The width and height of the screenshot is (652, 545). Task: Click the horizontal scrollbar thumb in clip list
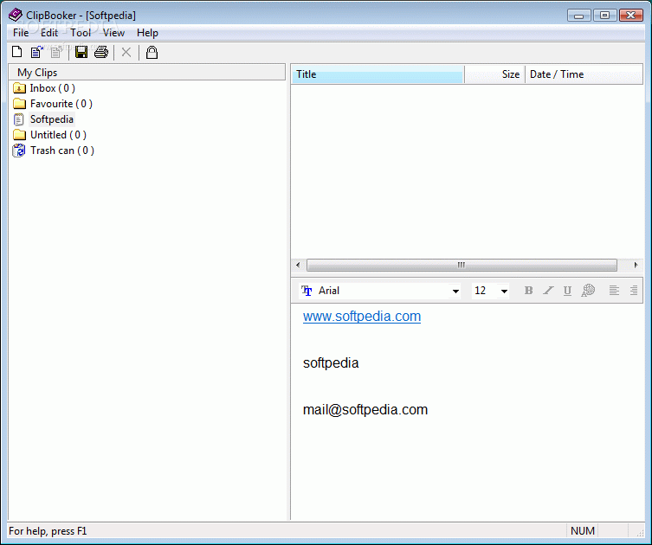[462, 265]
